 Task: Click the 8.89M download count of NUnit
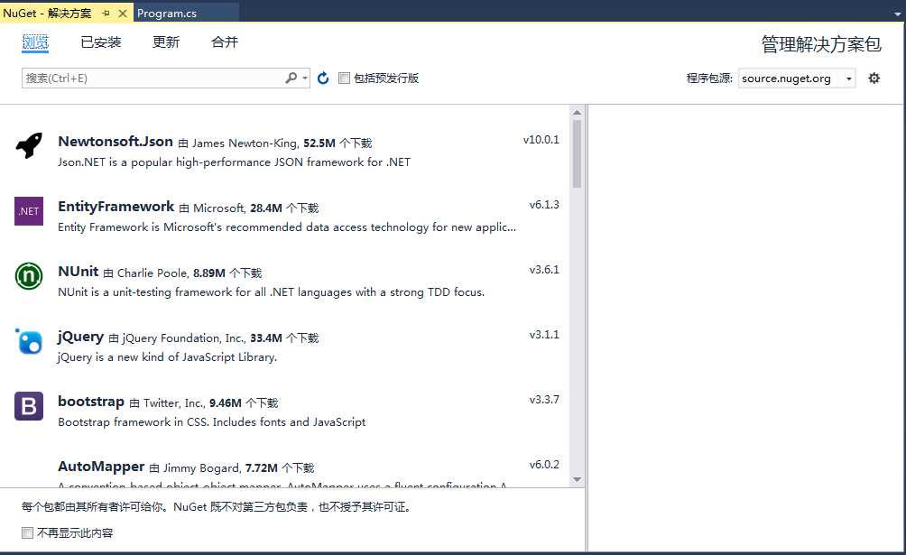pos(209,273)
